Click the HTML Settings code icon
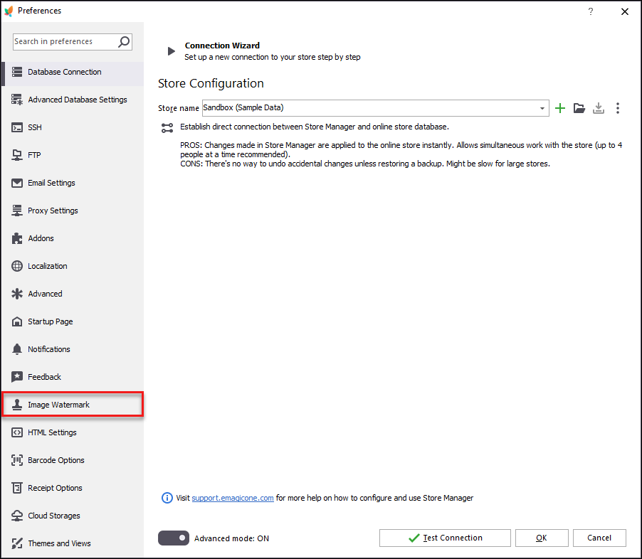 coord(17,432)
